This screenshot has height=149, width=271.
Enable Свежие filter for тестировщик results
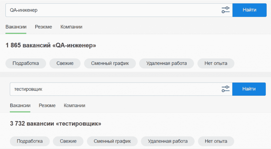(68, 141)
